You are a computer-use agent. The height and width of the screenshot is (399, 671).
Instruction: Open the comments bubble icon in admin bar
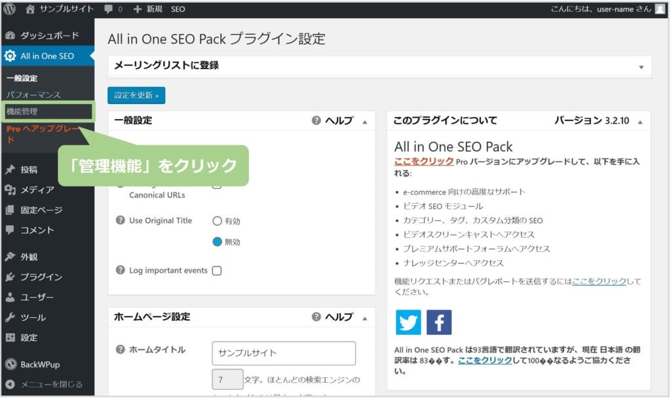point(109,9)
